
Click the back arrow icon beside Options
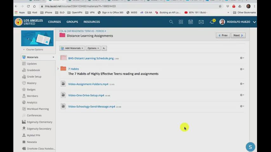pyautogui.click(x=104, y=48)
